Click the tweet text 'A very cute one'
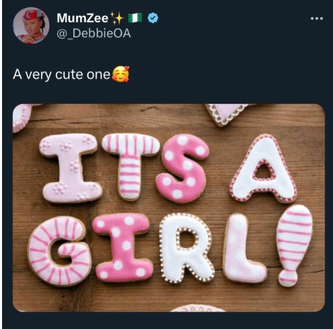 [61, 74]
